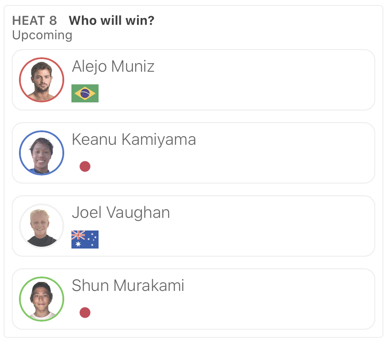This screenshot has height=341, width=387.
Task: Click the Brazil flag under Alejo Muniz
Action: click(85, 93)
